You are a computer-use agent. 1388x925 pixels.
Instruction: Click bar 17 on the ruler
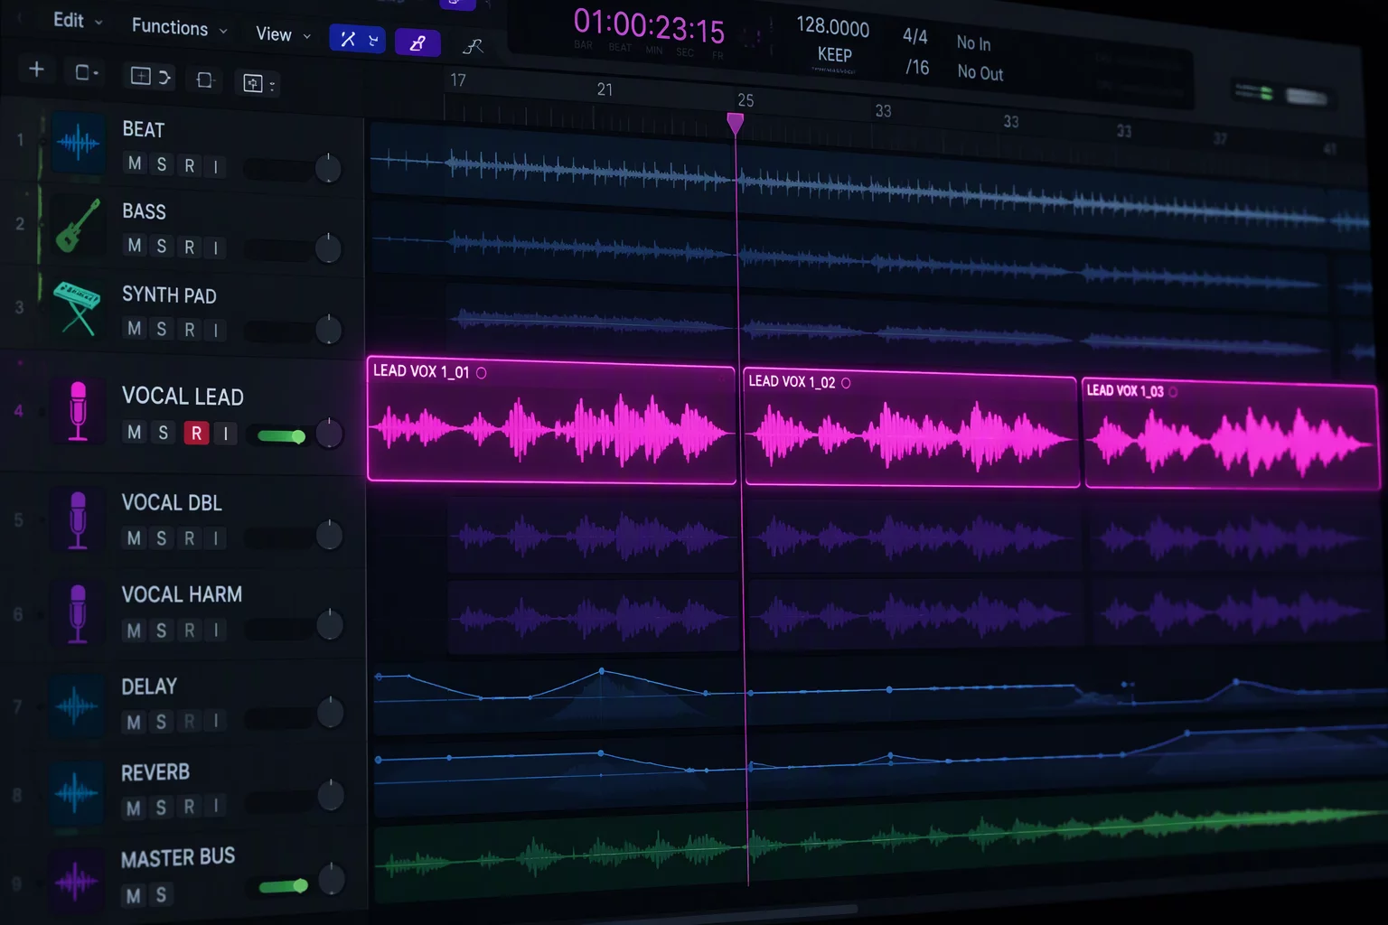458,80
